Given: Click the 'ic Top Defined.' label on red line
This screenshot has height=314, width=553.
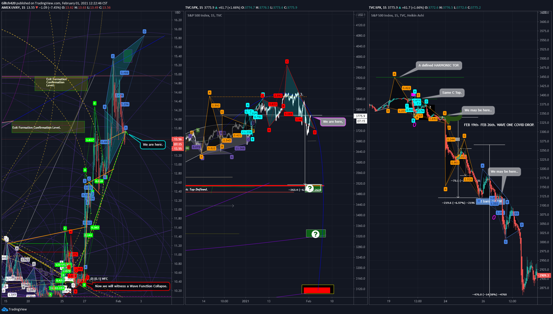Looking at the screenshot, I should [x=197, y=189].
